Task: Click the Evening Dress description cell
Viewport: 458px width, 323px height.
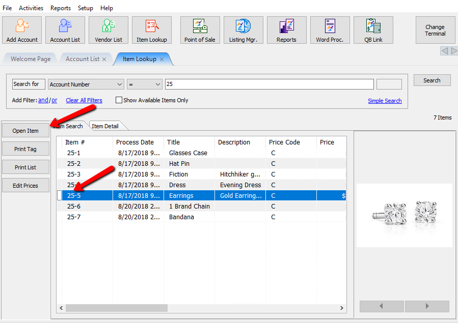Action: coord(240,185)
